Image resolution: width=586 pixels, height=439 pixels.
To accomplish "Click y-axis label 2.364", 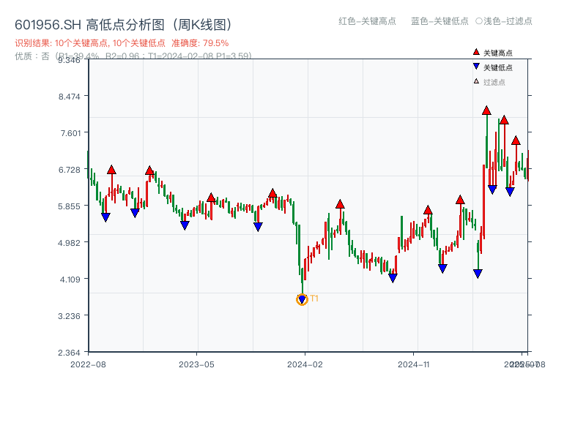I will (x=69, y=353).
